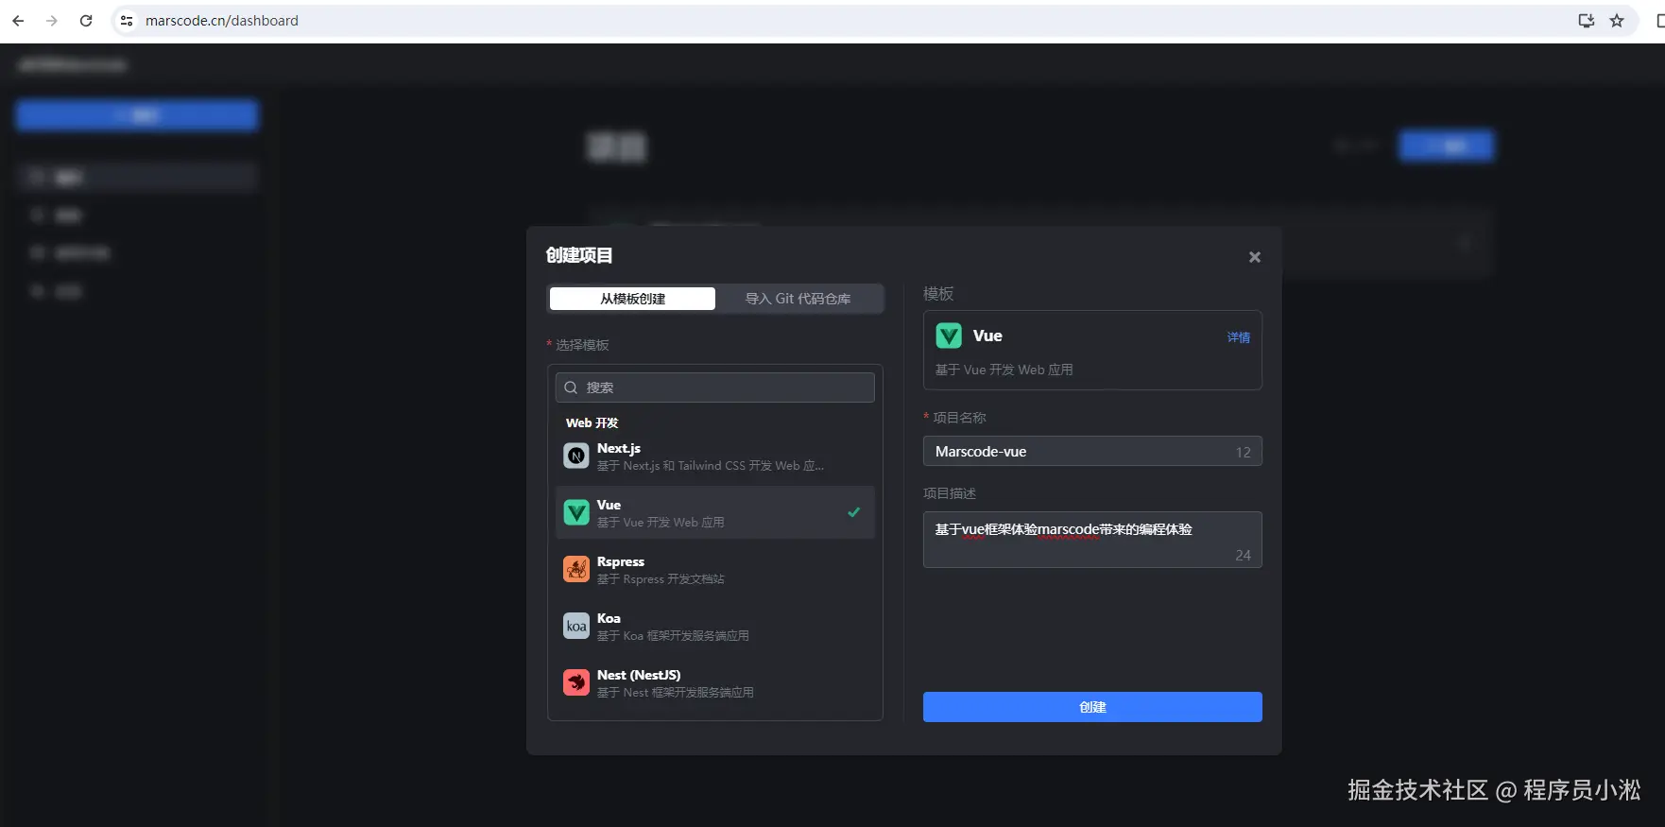This screenshot has height=827, width=1665.
Task: Choose the Next.js template row
Action: (x=715, y=457)
